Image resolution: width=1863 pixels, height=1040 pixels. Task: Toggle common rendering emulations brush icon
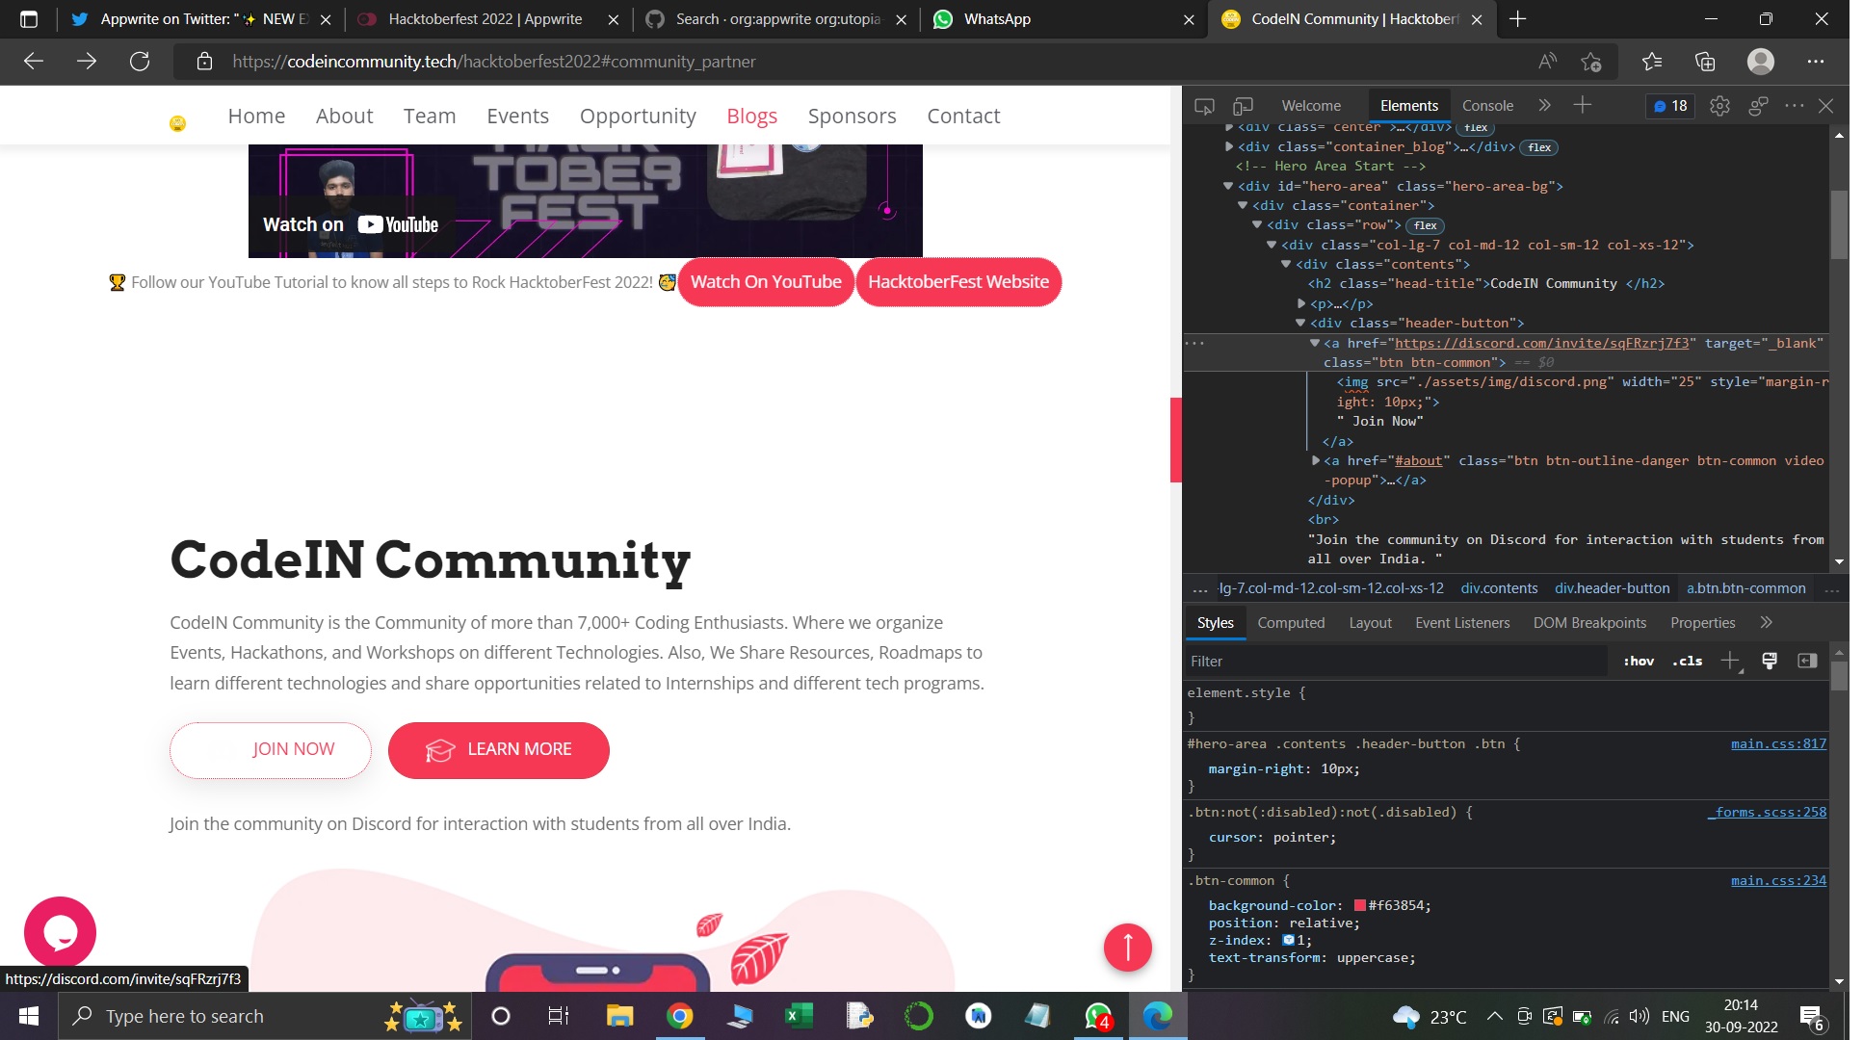point(1769,661)
